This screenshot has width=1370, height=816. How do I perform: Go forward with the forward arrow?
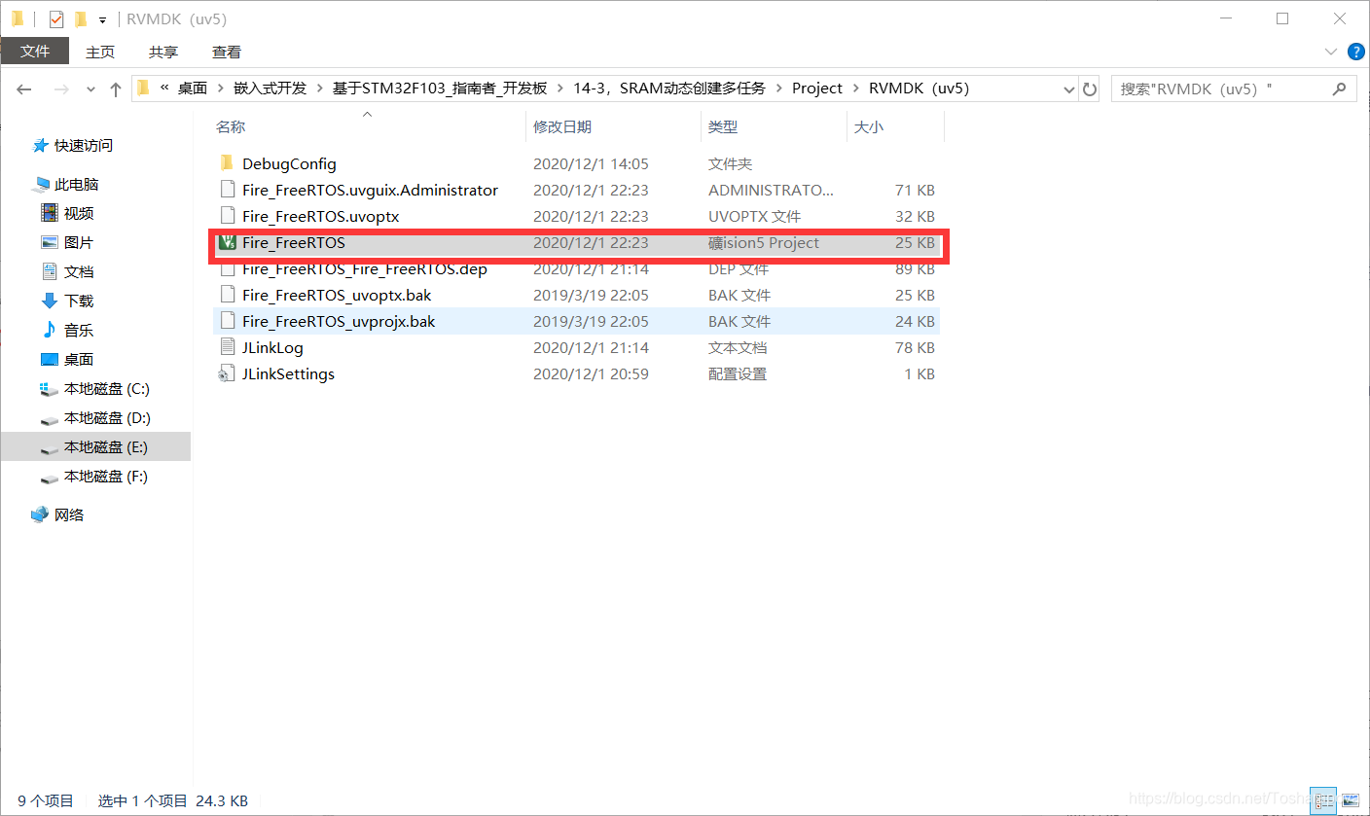pos(60,89)
